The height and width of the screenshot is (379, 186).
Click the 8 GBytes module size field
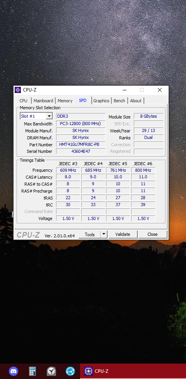coord(148,116)
